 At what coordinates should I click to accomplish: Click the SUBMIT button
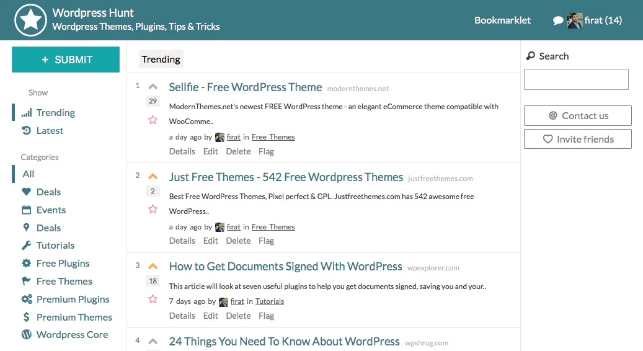pyautogui.click(x=66, y=60)
